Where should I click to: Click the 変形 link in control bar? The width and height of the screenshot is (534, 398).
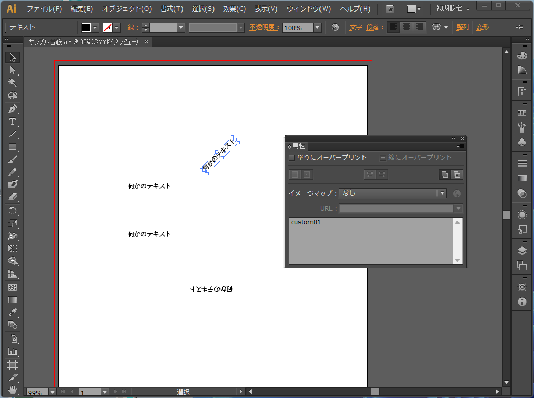click(x=483, y=27)
